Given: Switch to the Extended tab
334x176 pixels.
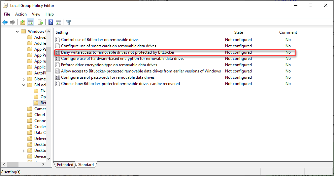Looking at the screenshot, I should (x=65, y=165).
